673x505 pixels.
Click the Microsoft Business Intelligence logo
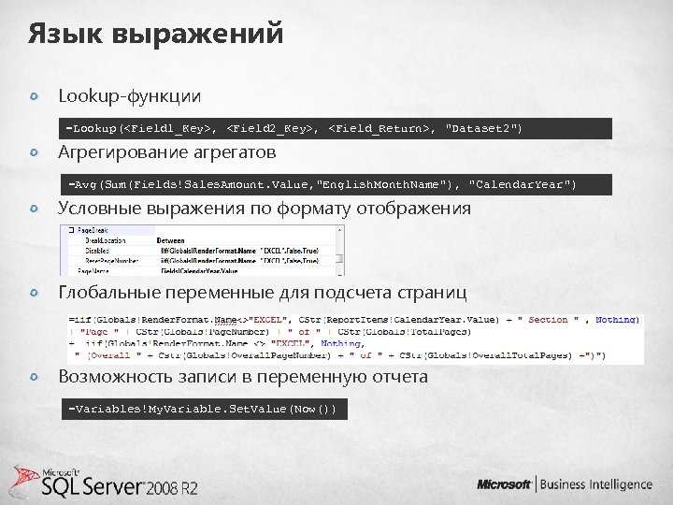[565, 484]
